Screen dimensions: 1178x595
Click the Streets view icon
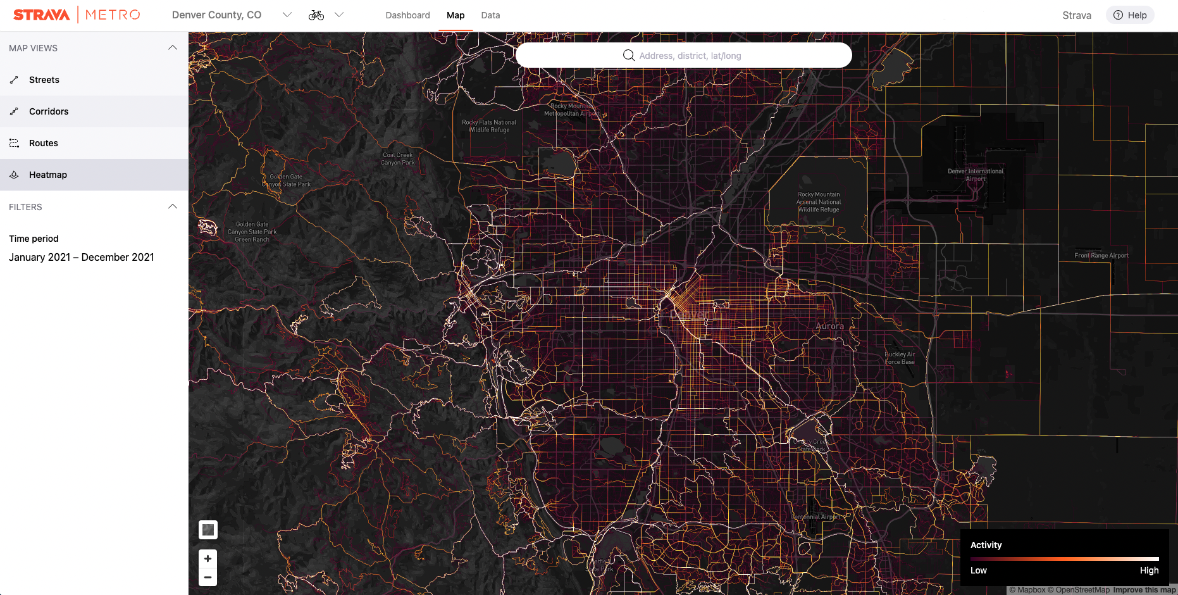coord(14,80)
